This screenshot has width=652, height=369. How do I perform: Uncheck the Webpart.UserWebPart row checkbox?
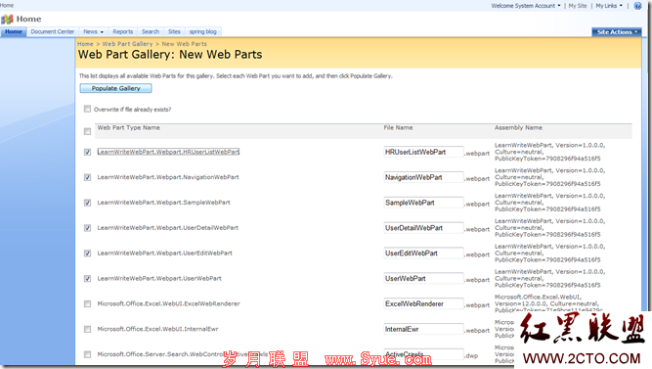tap(87, 279)
